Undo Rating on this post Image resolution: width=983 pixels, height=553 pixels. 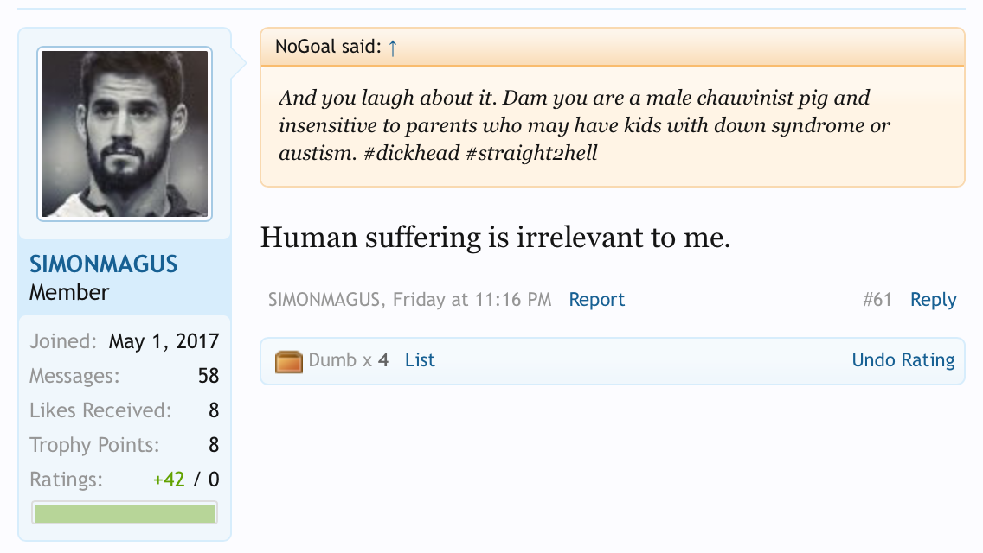coord(903,359)
